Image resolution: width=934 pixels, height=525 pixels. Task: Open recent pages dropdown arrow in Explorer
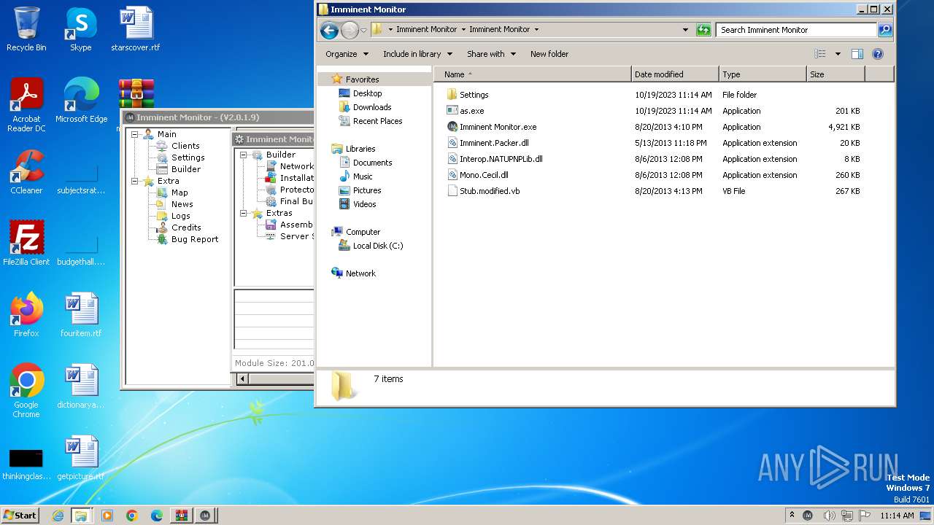363,30
